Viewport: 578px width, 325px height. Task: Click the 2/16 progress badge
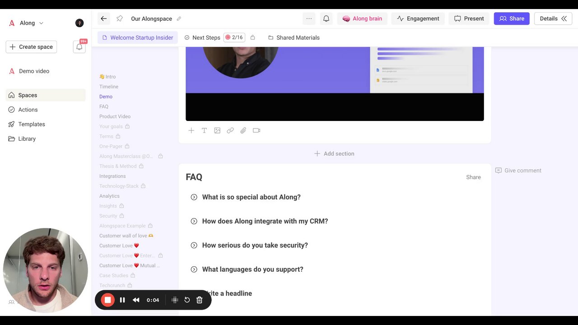coord(234,37)
